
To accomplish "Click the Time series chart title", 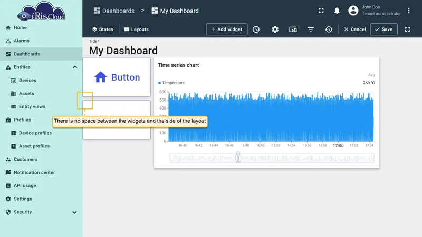I will (178, 65).
